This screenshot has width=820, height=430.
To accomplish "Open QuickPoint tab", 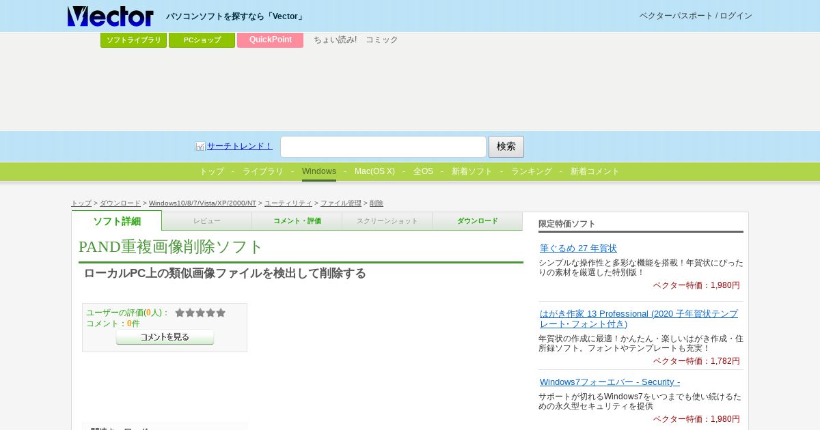I will 270,40.
